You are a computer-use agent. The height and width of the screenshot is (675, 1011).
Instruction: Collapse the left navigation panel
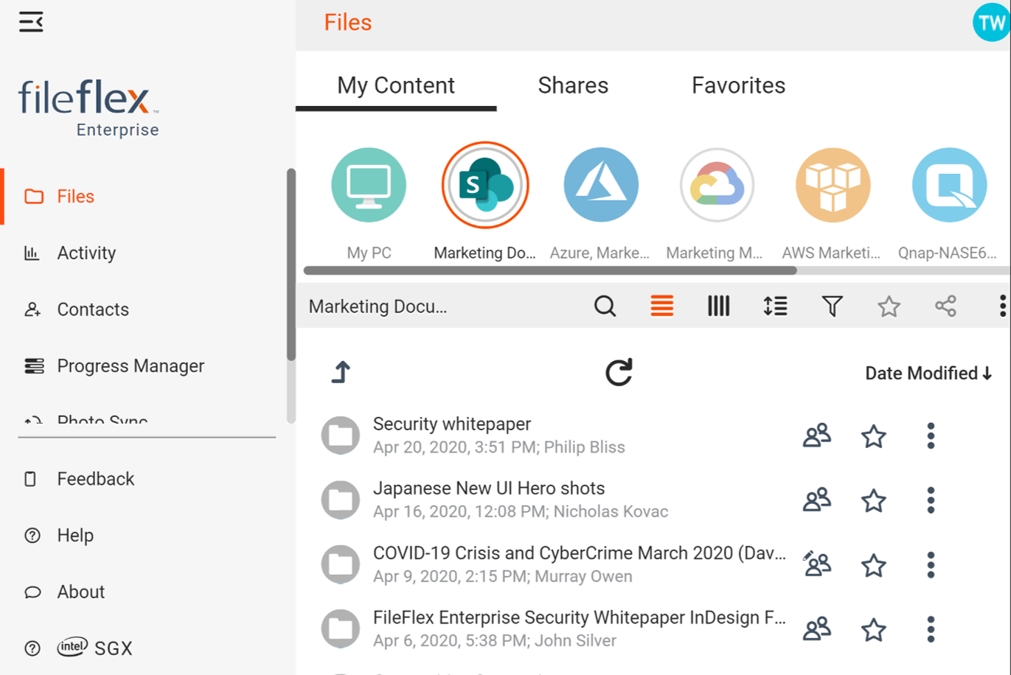[x=30, y=22]
